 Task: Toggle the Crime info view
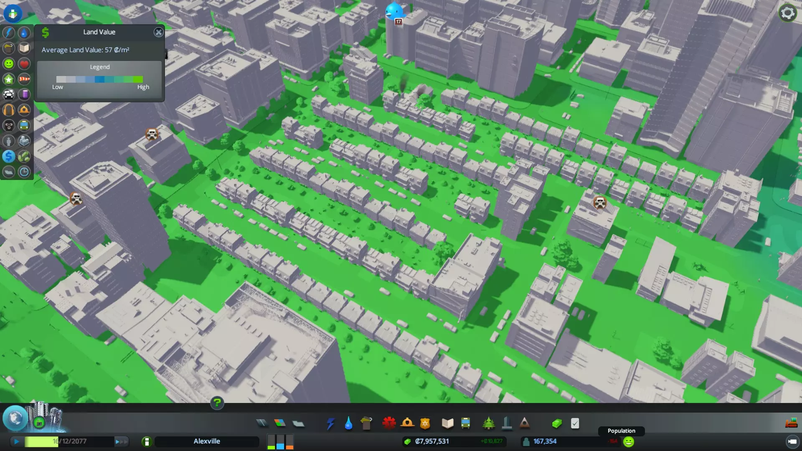point(8,126)
